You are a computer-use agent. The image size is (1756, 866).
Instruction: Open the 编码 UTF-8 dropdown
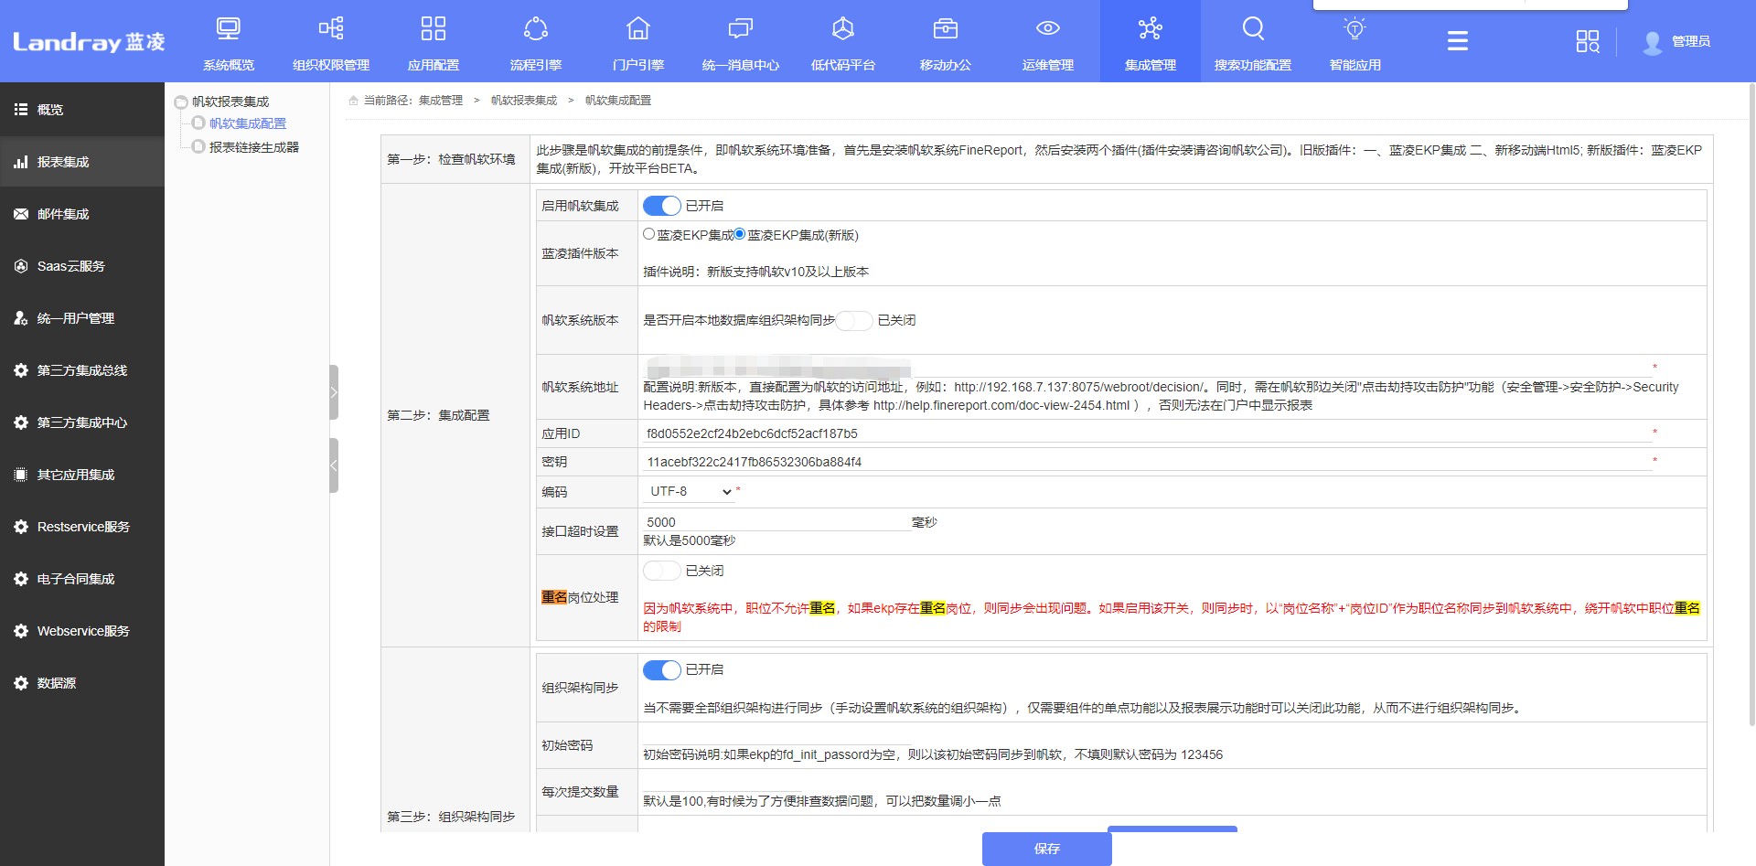click(690, 491)
